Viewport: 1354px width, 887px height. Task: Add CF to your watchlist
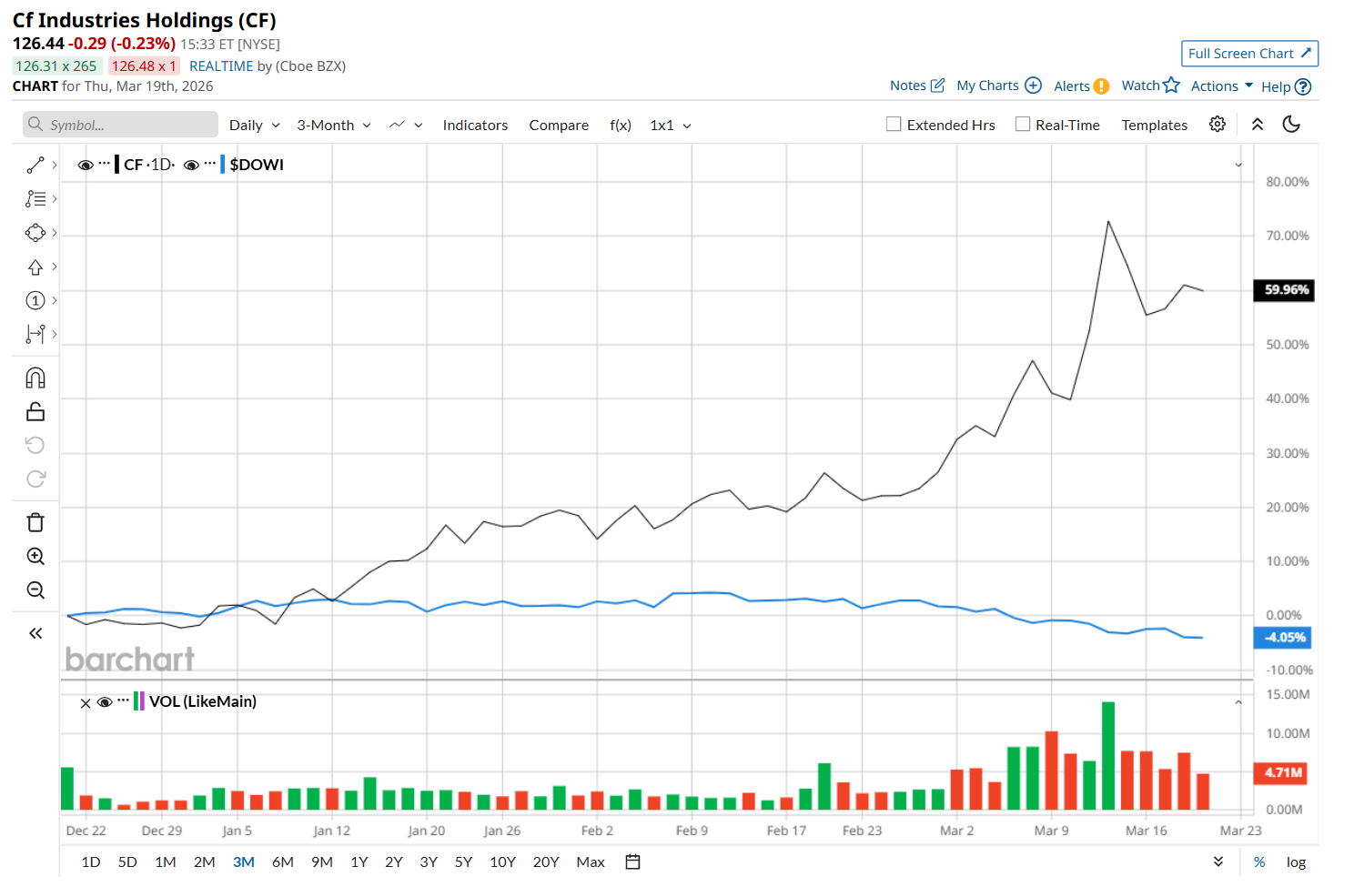1150,85
